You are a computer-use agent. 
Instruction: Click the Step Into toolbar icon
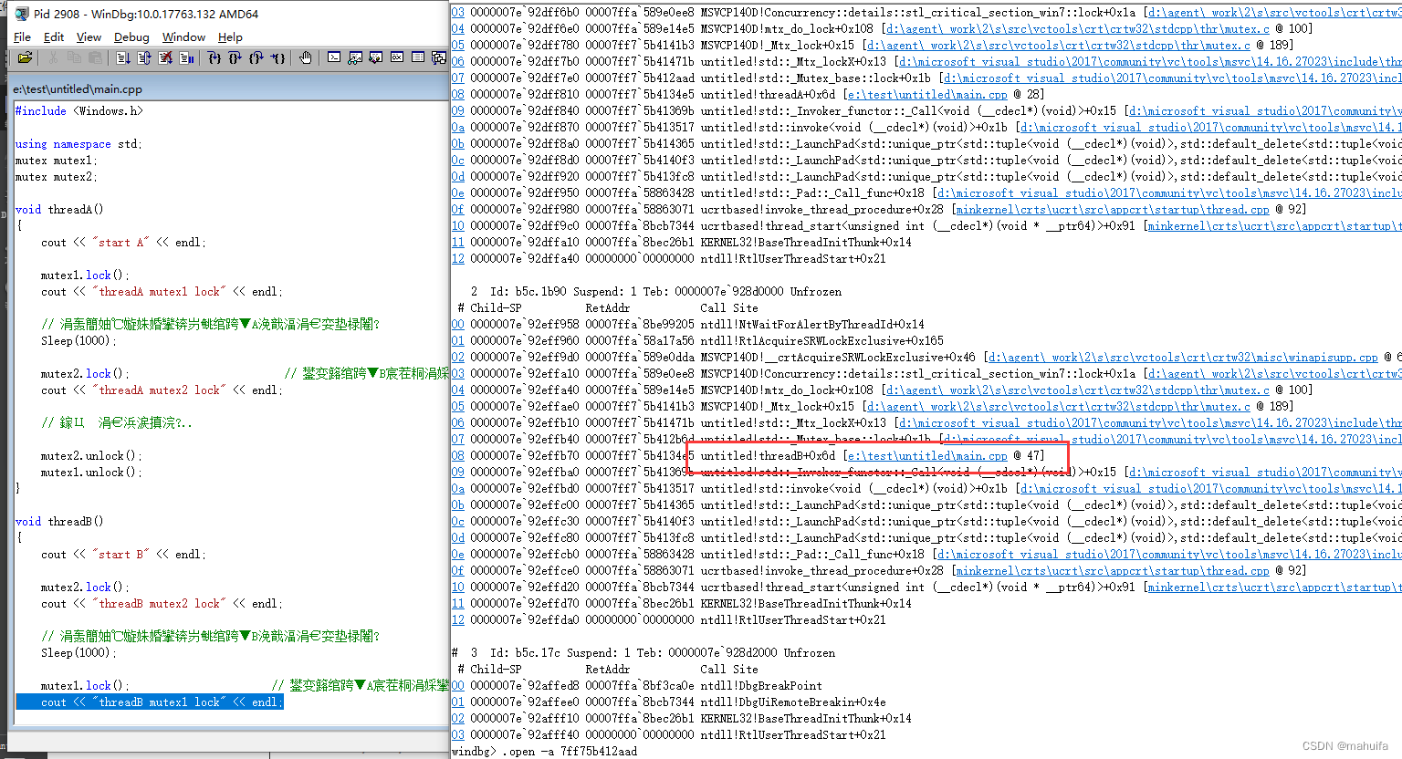pos(214,57)
